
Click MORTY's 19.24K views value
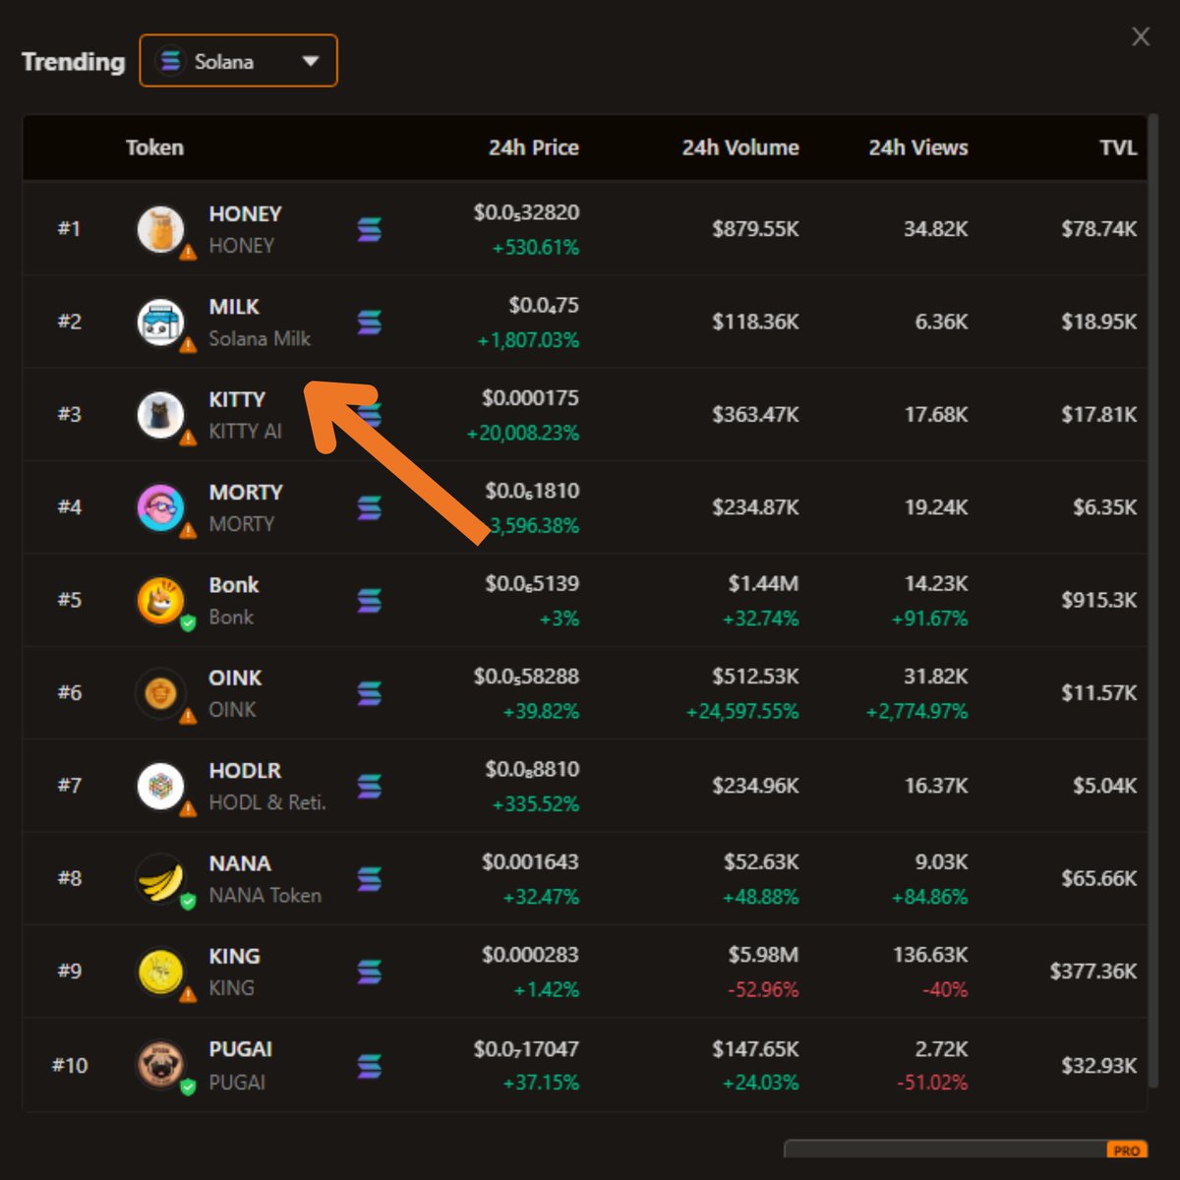pyautogui.click(x=935, y=507)
